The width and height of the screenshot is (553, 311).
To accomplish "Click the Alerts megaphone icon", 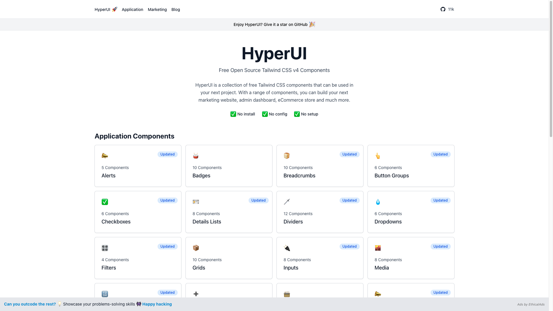I will point(105,156).
